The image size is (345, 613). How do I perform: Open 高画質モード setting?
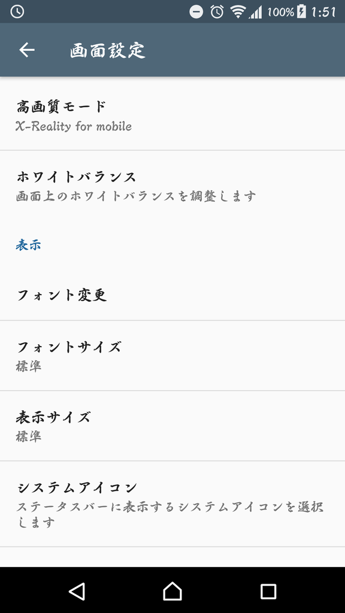[172, 114]
